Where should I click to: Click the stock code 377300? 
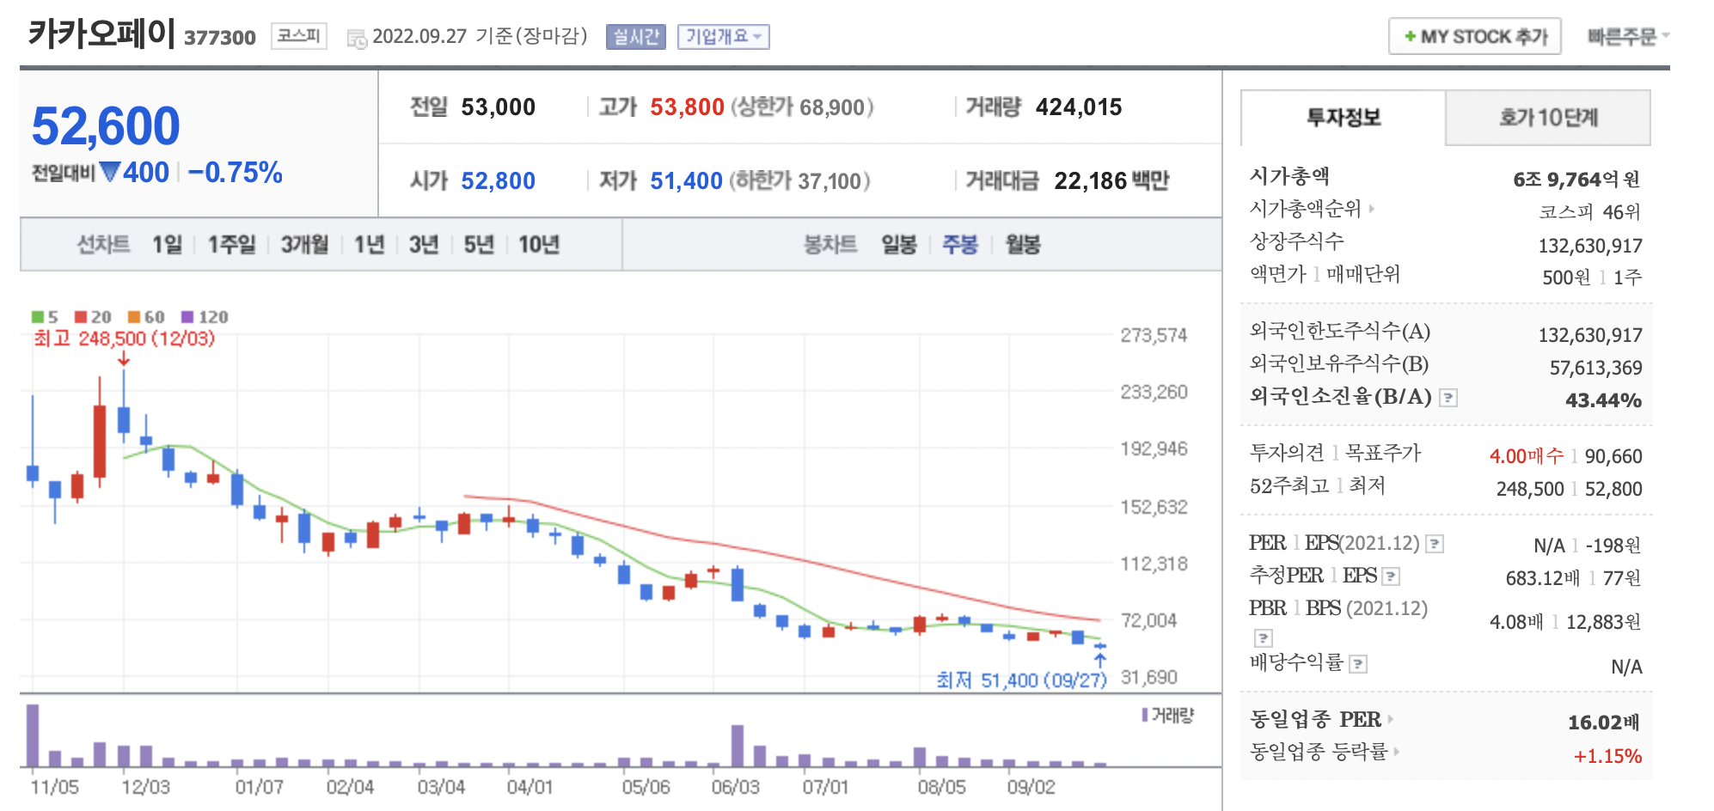(x=220, y=38)
